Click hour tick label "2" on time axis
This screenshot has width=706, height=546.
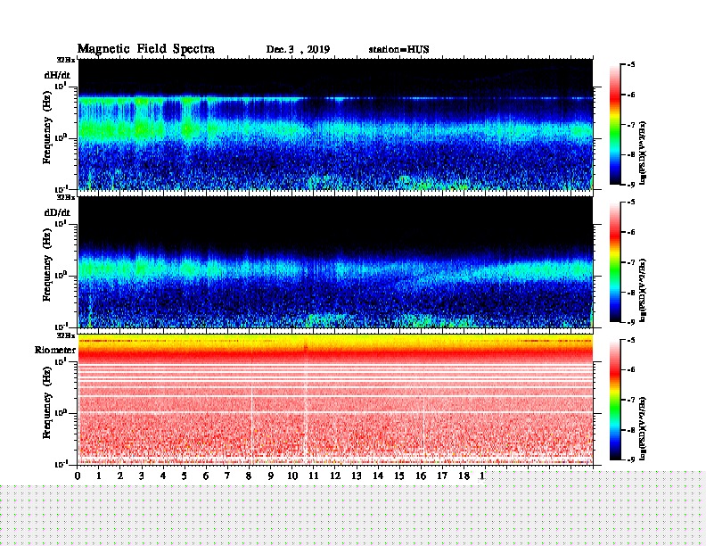tap(120, 476)
